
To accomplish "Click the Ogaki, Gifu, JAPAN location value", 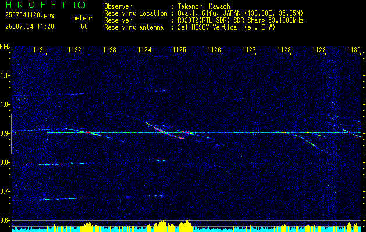I will (240, 13).
